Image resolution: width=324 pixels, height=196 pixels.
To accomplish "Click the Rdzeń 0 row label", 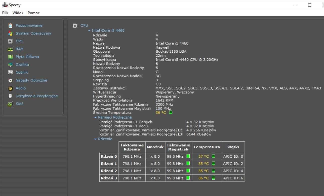I will pyautogui.click(x=109, y=156).
